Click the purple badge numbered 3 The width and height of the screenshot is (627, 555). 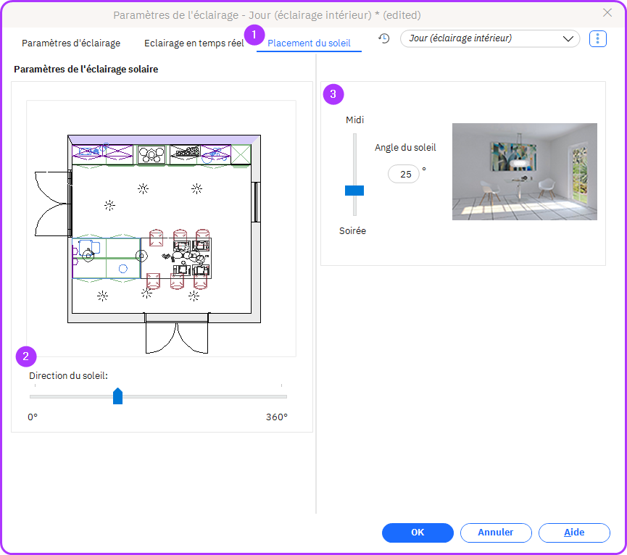(333, 93)
